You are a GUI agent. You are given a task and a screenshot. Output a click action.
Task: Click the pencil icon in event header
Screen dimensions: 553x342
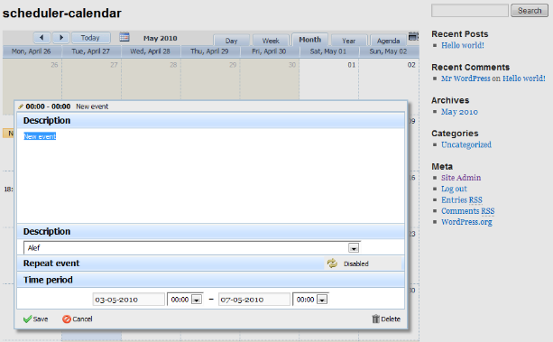coord(21,106)
